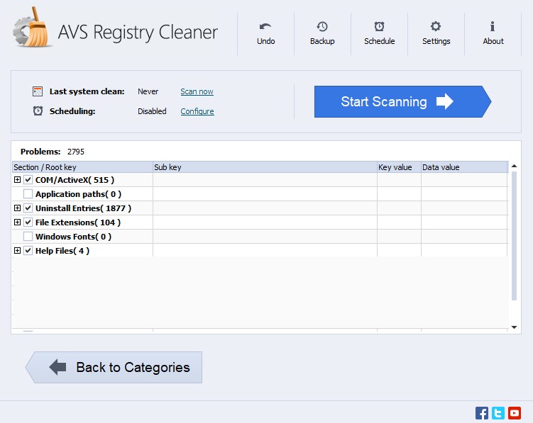533x423 pixels.
Task: Open the Backup clock icon
Action: [322, 26]
